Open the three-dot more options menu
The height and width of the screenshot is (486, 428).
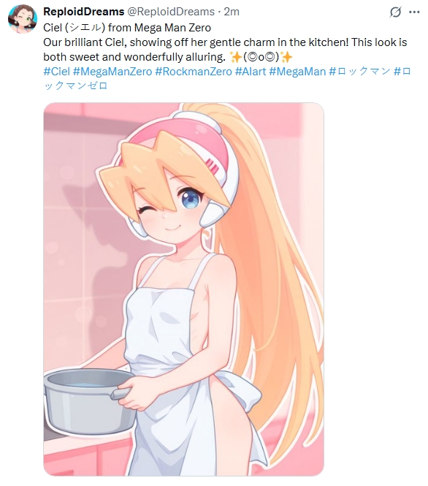414,12
